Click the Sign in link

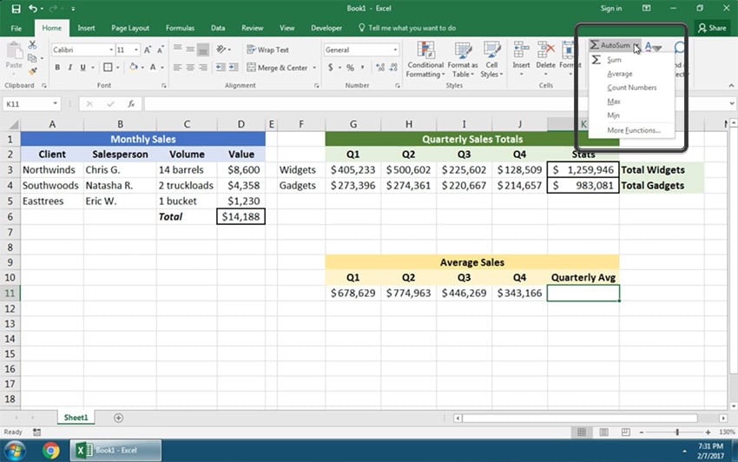(611, 9)
